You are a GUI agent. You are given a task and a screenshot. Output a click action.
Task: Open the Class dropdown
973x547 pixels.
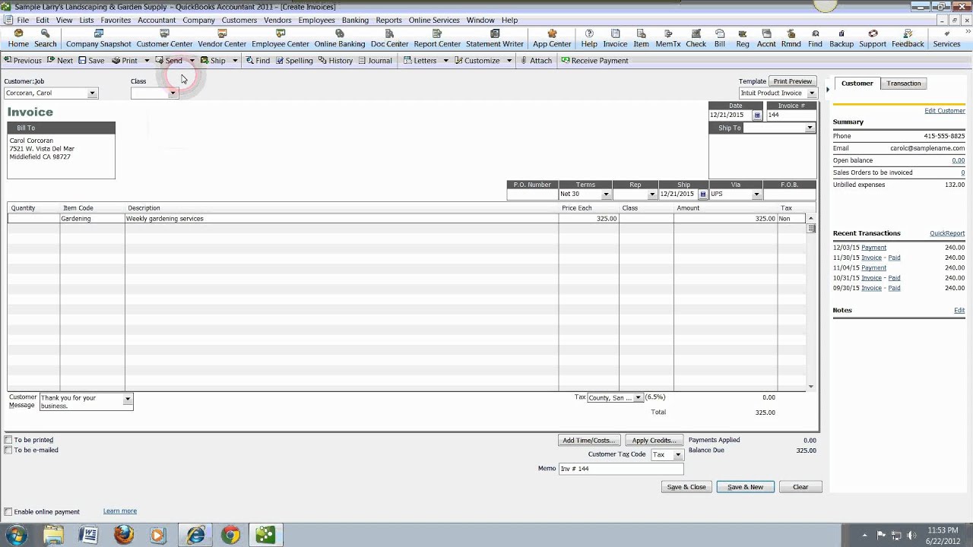173,93
